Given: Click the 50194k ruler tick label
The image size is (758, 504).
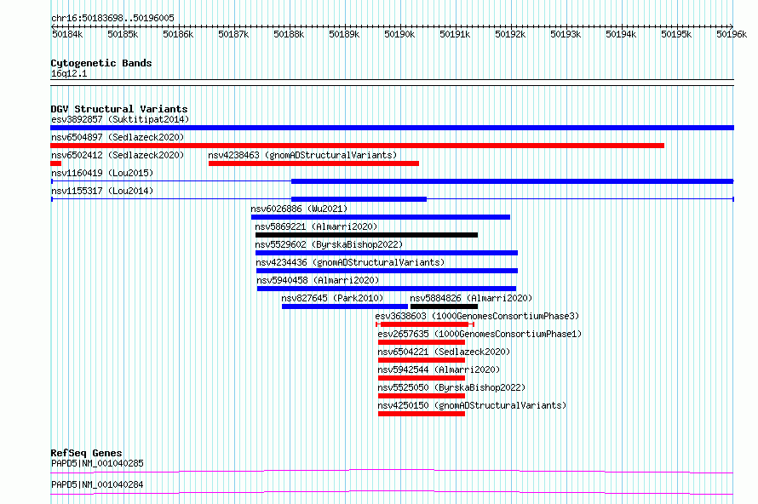Looking at the screenshot, I should click(x=621, y=34).
